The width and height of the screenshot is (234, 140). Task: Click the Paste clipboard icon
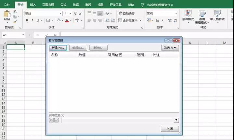point(7,14)
